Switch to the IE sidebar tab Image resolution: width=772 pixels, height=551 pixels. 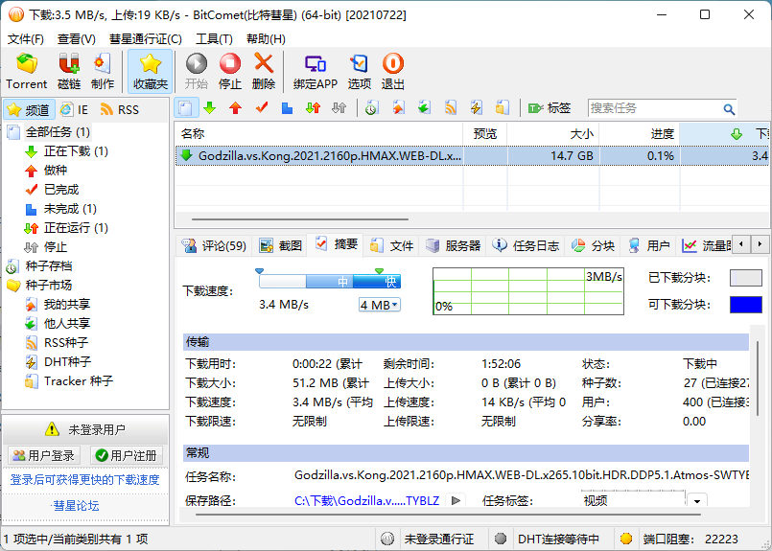[x=74, y=109]
